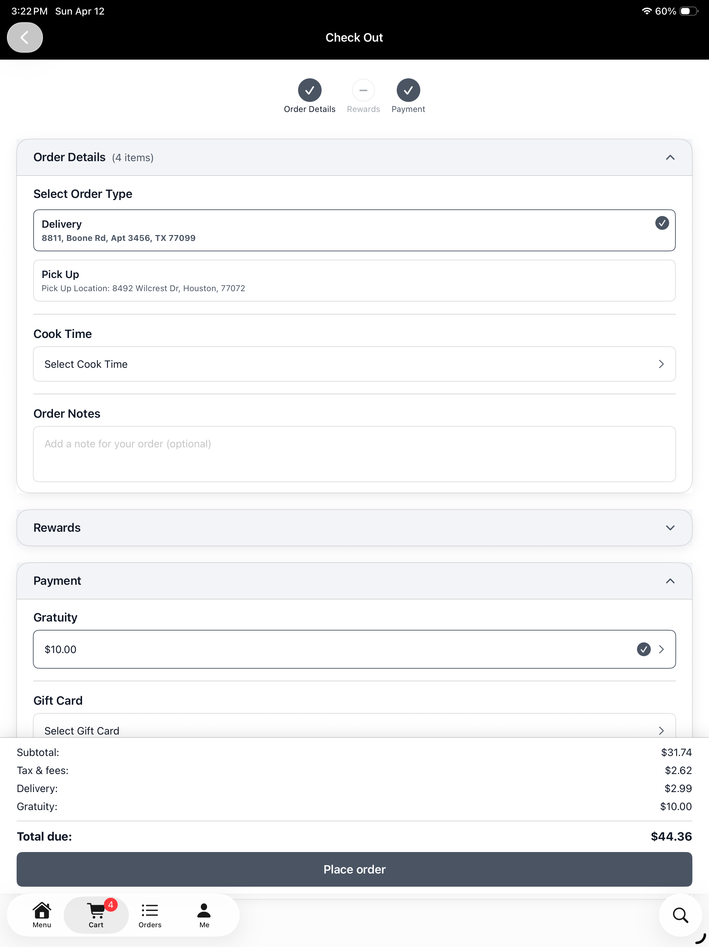Expand the Rewards section
This screenshot has width=709, height=947.
point(670,528)
